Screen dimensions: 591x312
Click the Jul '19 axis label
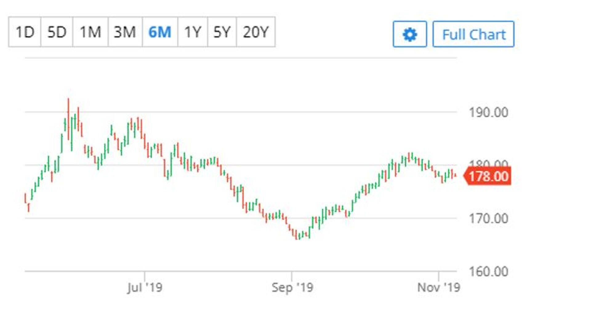tap(145, 287)
